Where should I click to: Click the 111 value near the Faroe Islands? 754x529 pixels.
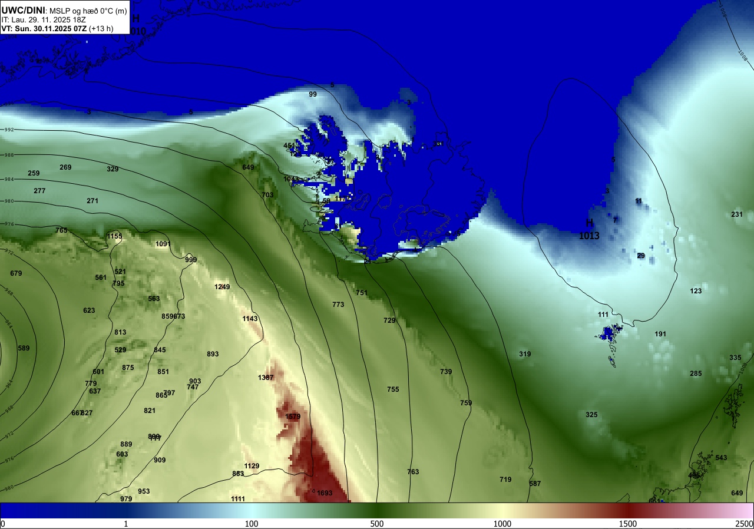(x=603, y=315)
